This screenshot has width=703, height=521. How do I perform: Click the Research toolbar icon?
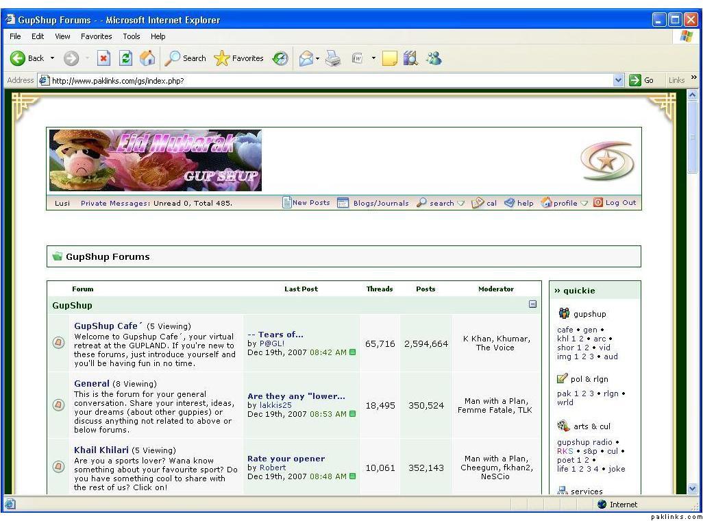[x=410, y=59]
